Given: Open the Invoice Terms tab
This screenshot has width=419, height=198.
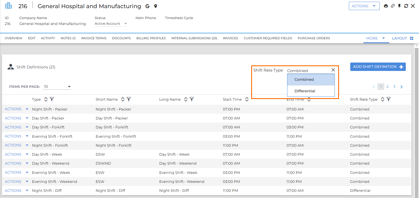Looking at the screenshot, I should pyautogui.click(x=94, y=38).
